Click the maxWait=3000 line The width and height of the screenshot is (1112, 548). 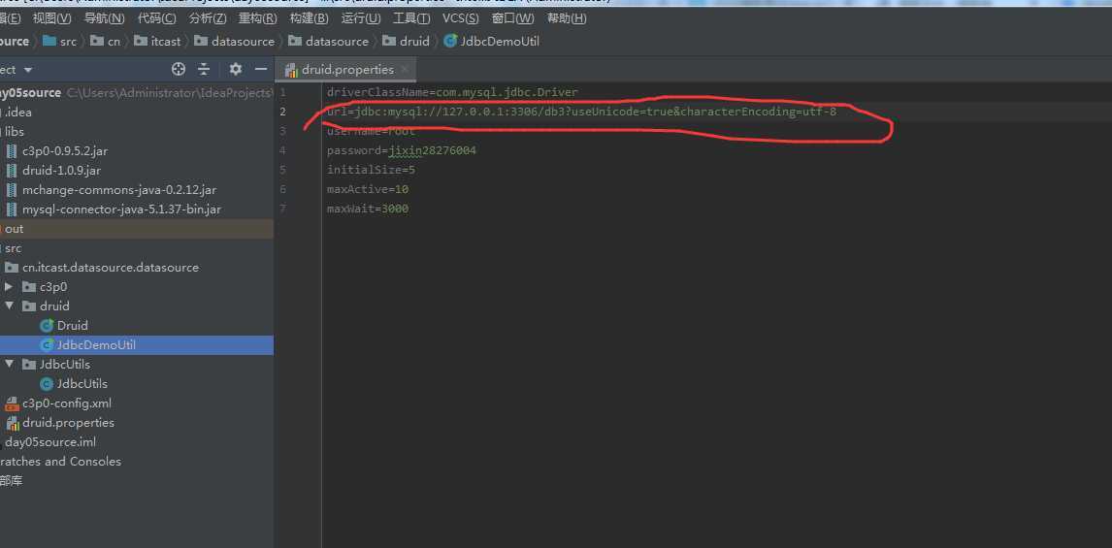[368, 210]
